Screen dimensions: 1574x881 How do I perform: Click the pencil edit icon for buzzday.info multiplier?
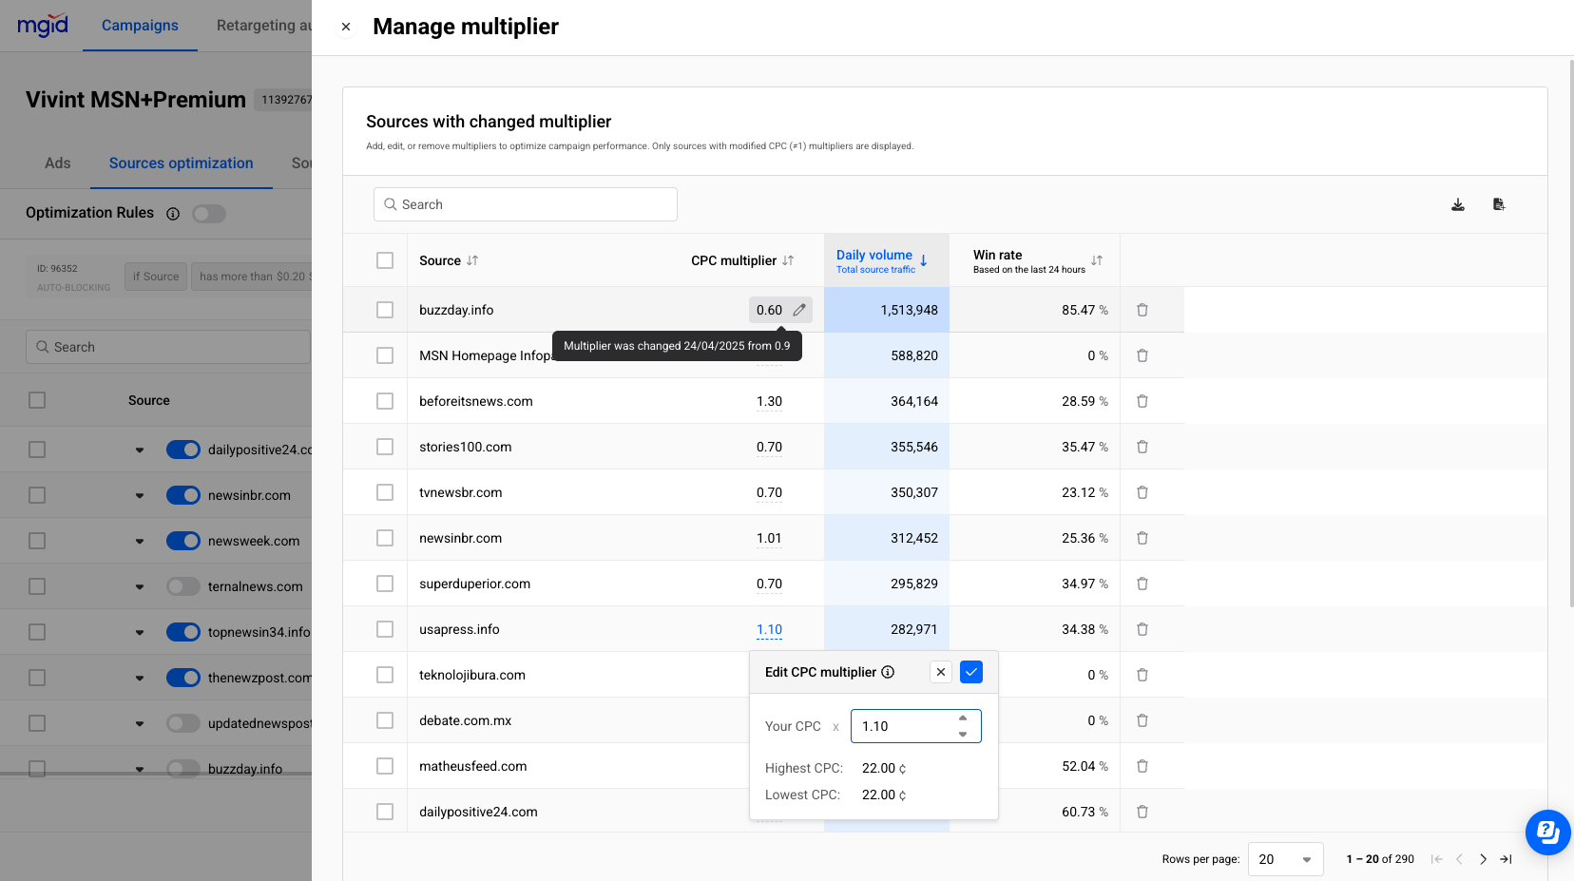pyautogui.click(x=799, y=310)
